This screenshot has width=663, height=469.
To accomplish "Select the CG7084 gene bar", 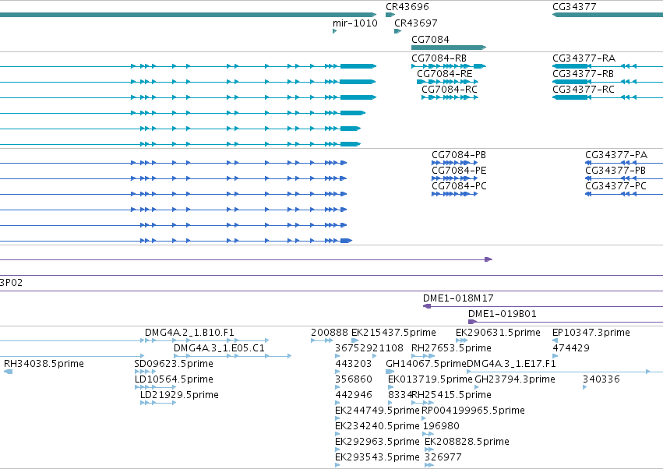I will pyautogui.click(x=449, y=48).
